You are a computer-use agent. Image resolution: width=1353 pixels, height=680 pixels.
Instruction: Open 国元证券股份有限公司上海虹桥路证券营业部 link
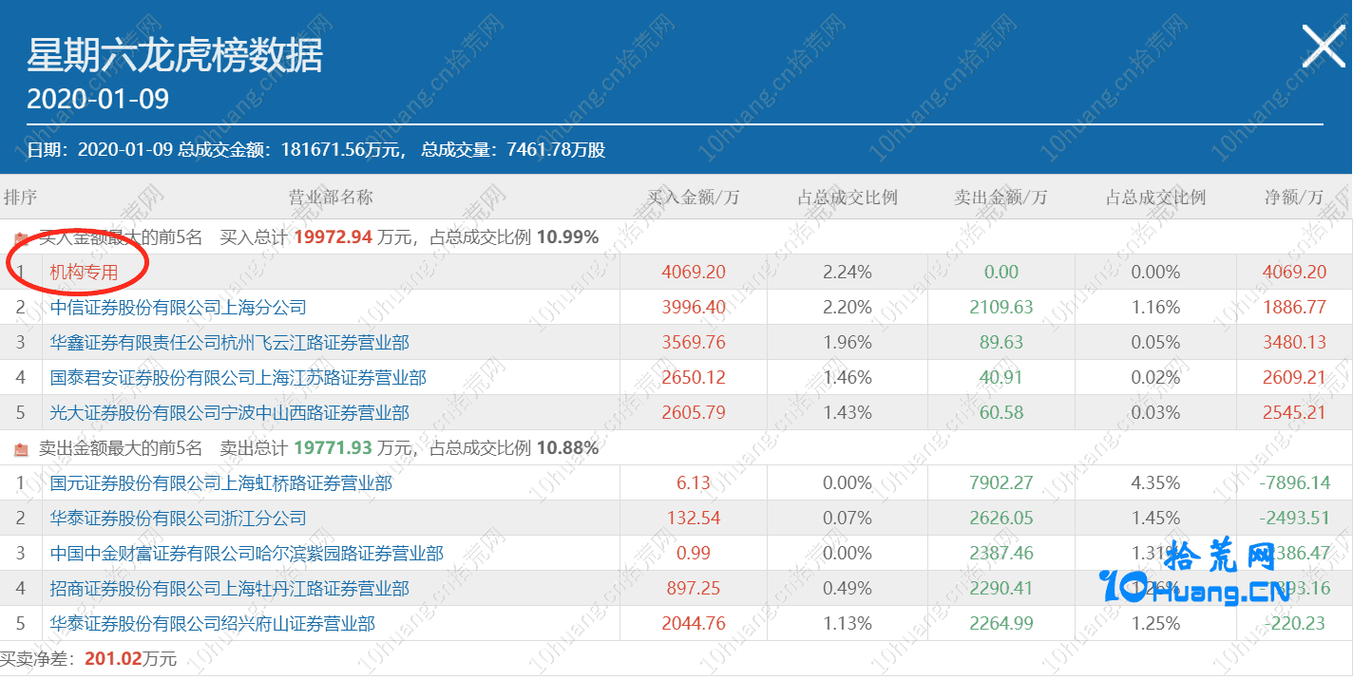click(x=221, y=483)
